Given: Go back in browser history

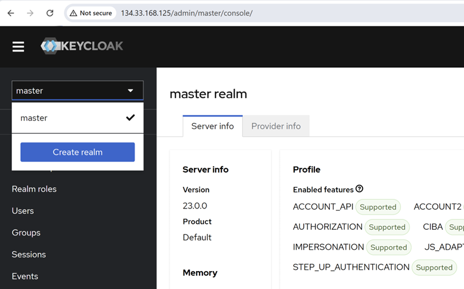Looking at the screenshot, I should (11, 13).
